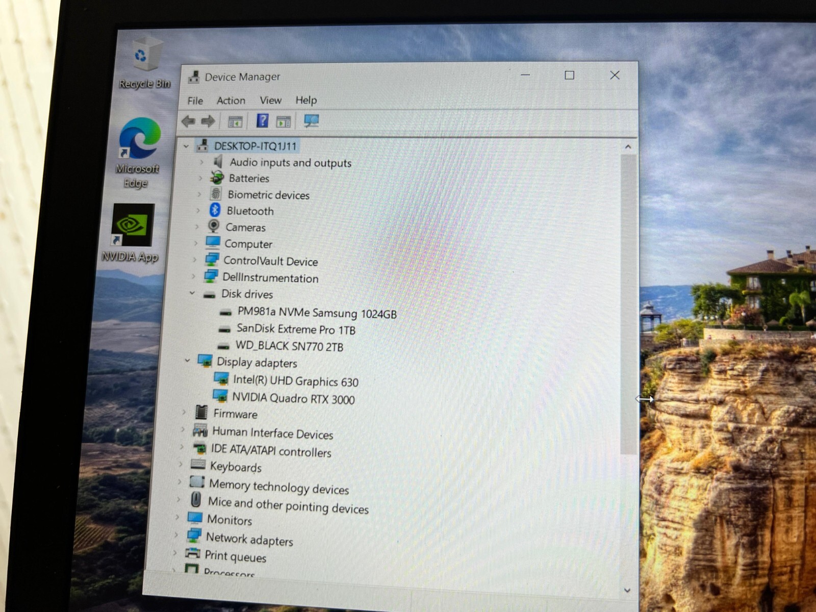Select PM981a NVMe Samsung 1024GB drive

coord(317,313)
